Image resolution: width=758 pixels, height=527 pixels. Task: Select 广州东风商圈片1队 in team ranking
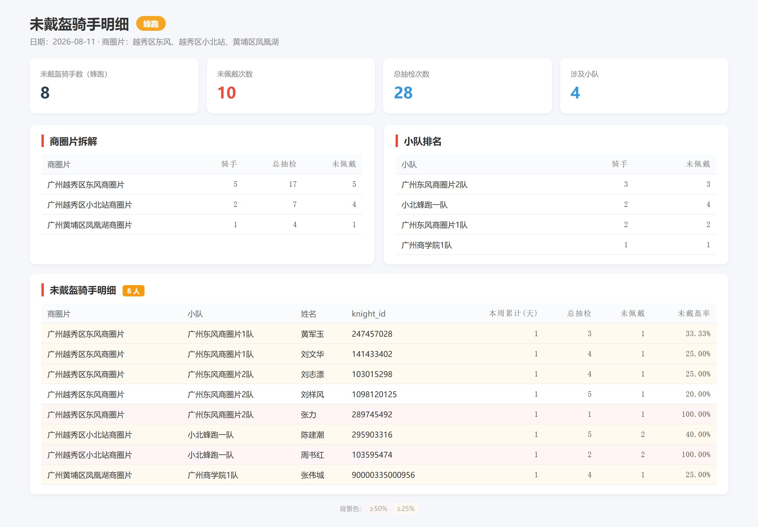556,225
